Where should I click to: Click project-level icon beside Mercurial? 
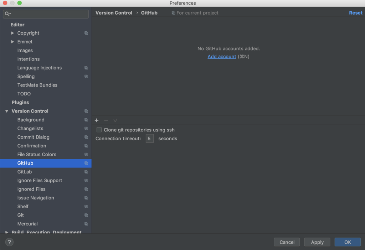click(x=86, y=224)
